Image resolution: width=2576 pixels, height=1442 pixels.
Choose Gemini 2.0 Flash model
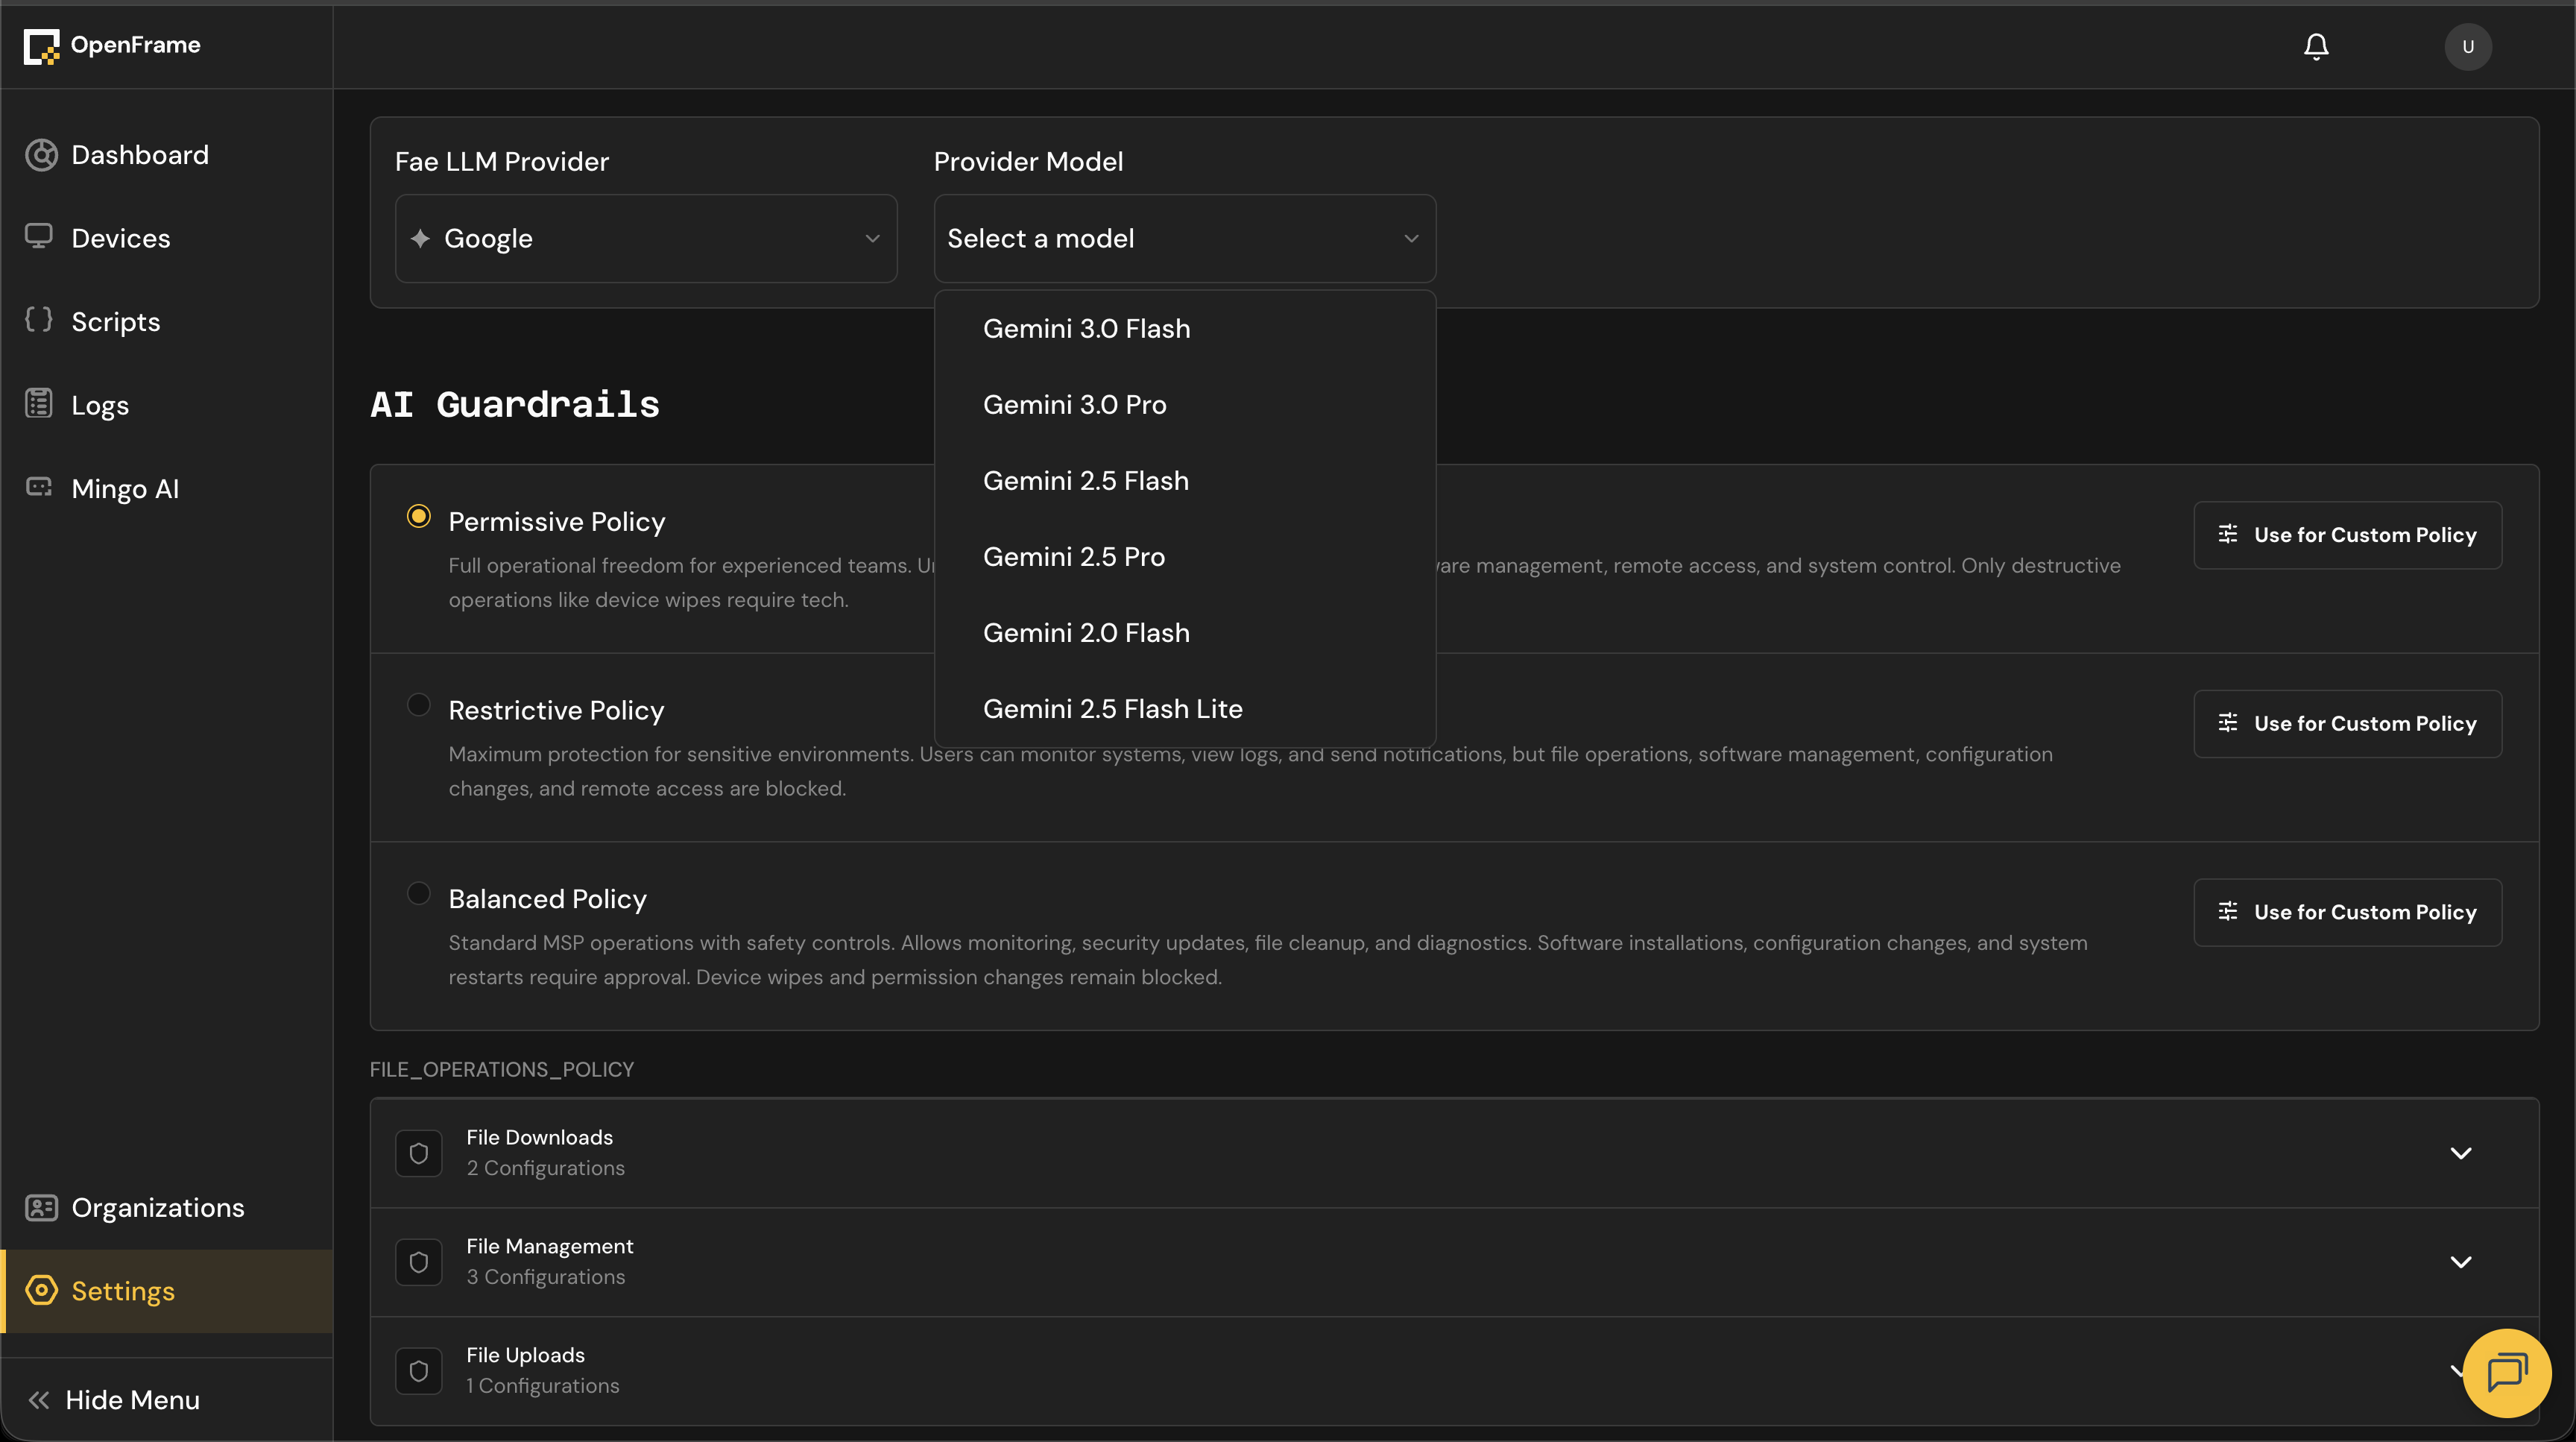[1185, 633]
